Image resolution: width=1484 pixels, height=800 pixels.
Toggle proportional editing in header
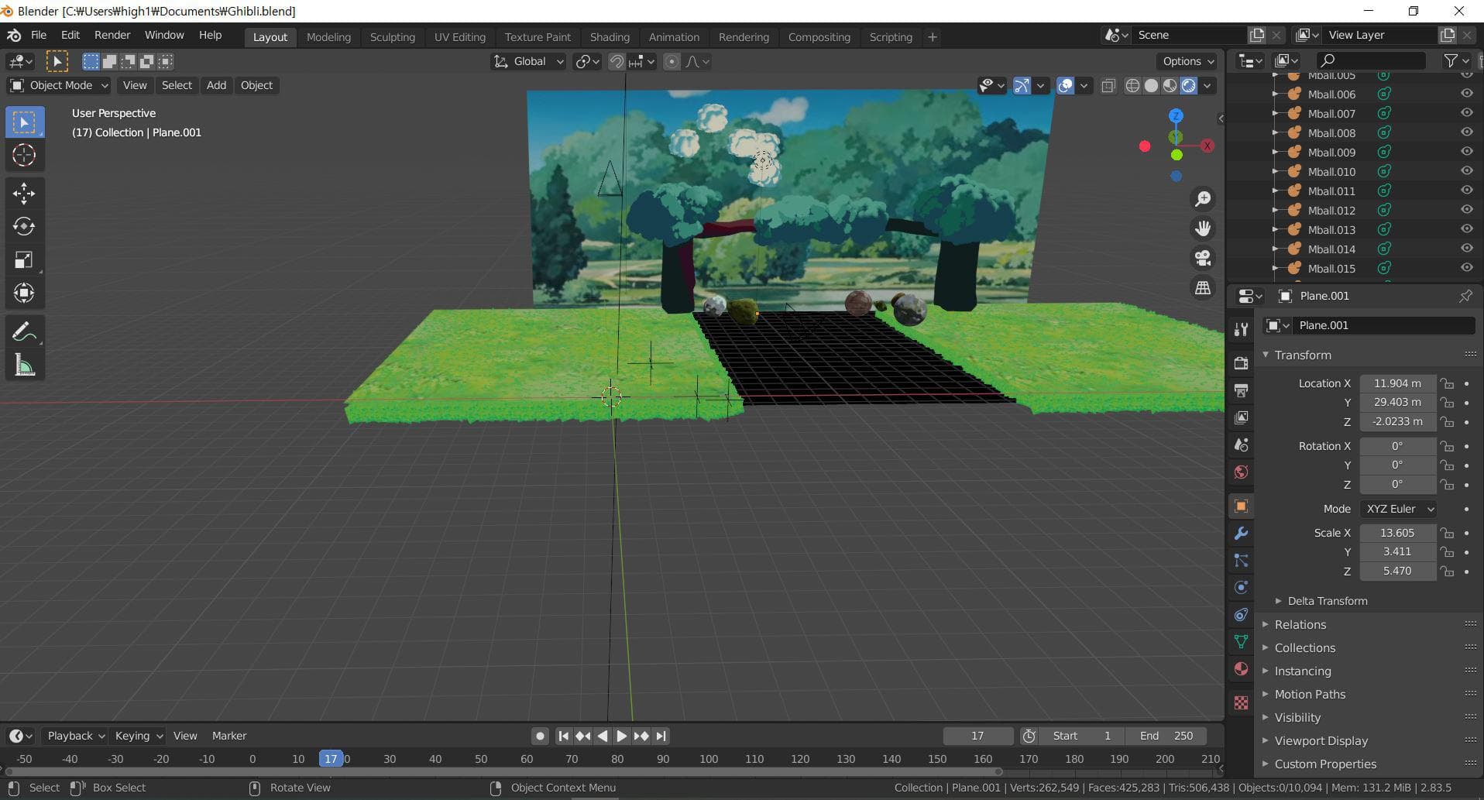(672, 61)
